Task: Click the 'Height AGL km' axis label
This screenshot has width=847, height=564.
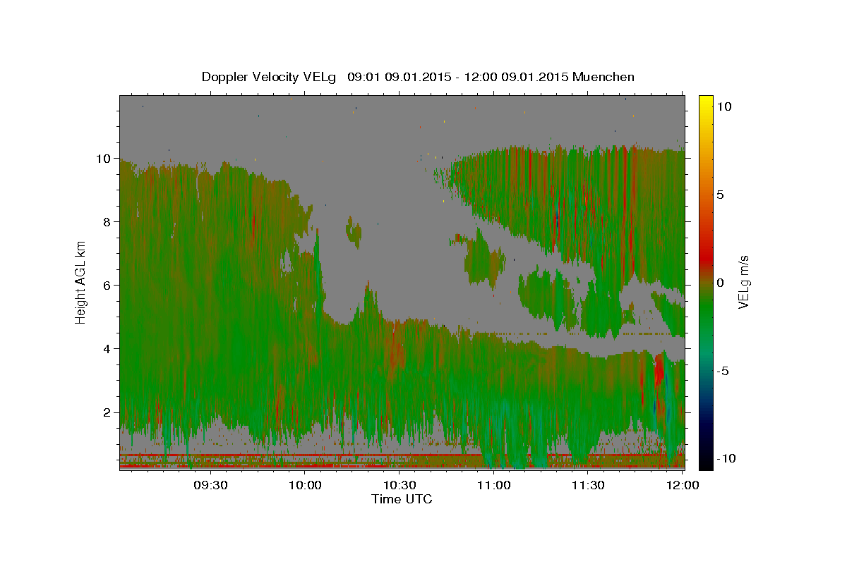Action: (81, 282)
